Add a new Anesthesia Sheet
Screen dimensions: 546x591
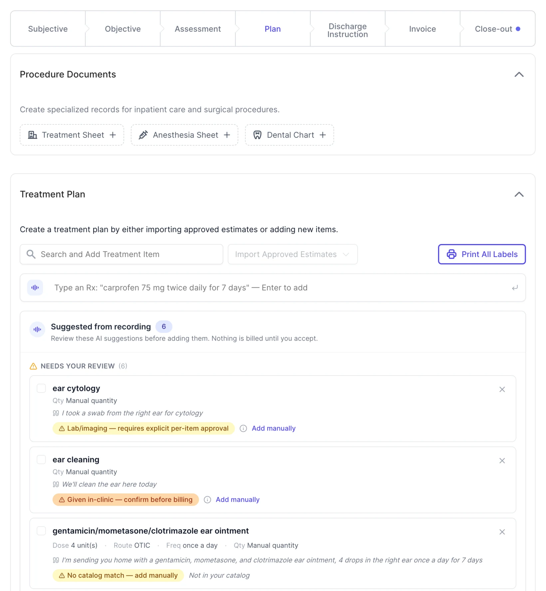click(184, 135)
